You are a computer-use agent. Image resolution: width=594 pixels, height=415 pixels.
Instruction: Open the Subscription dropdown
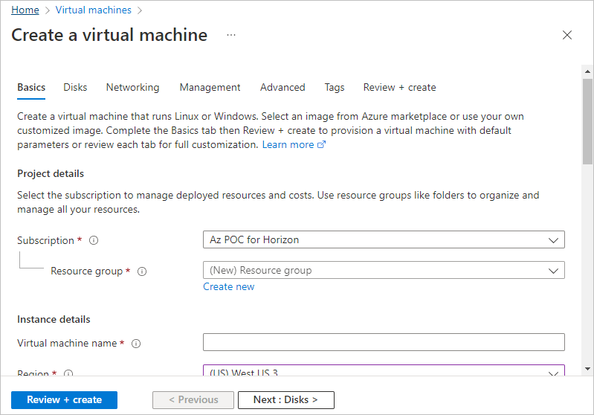[384, 239]
